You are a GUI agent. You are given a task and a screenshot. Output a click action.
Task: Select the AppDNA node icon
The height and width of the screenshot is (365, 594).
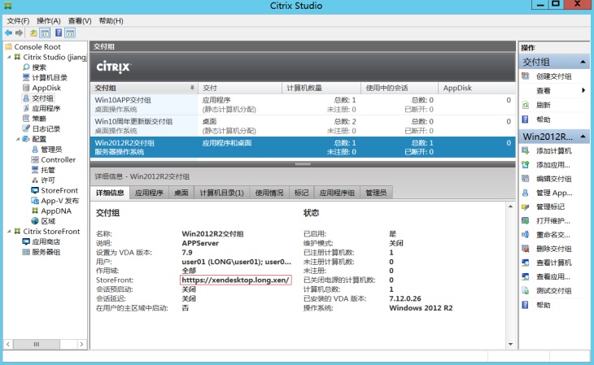[35, 211]
